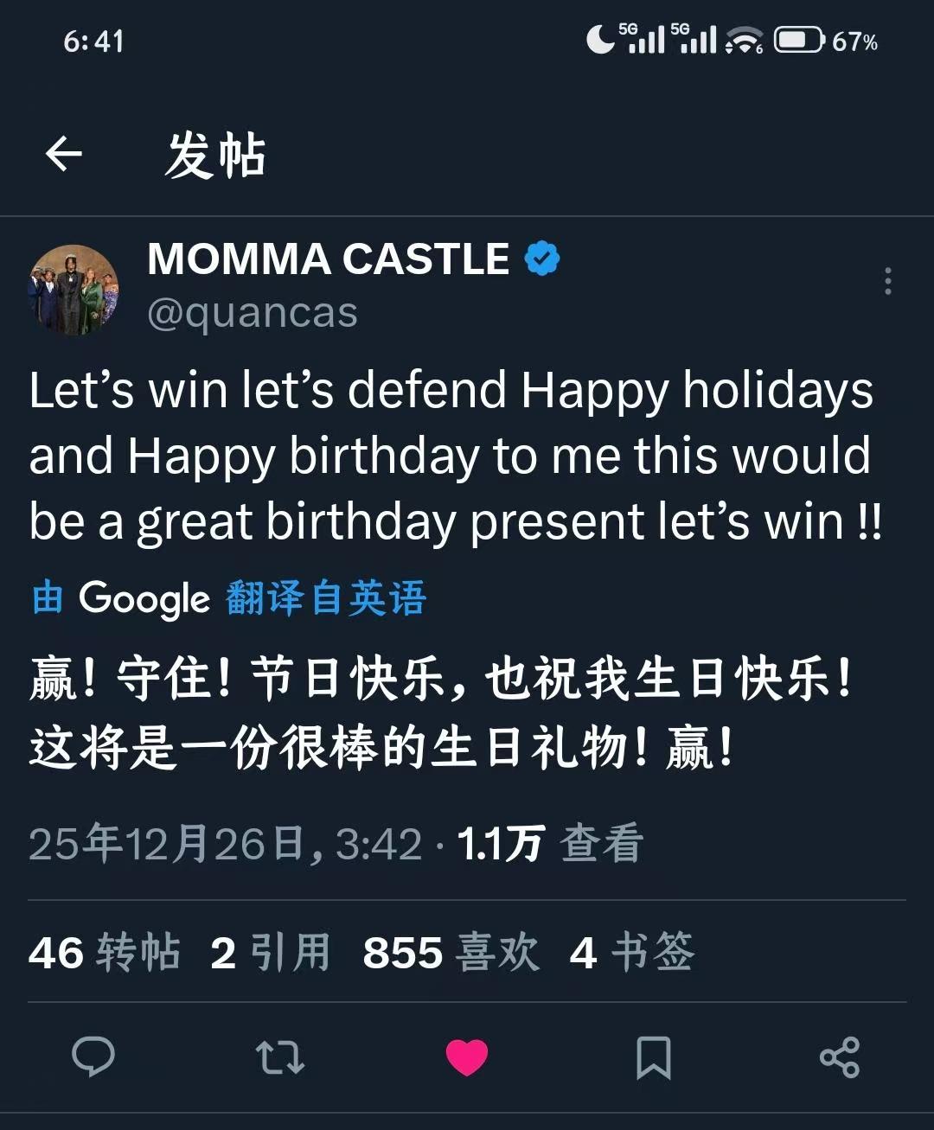Tap the share icon
Viewport: 934px width, 1130px height.
point(840,1057)
